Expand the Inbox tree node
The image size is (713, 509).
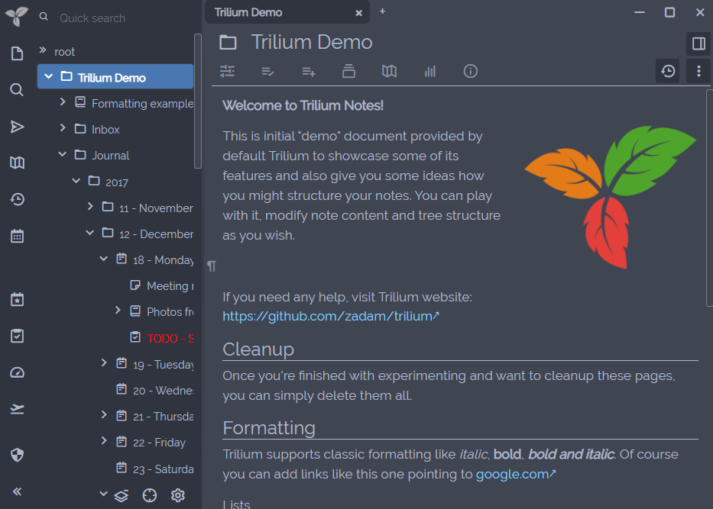tap(63, 129)
